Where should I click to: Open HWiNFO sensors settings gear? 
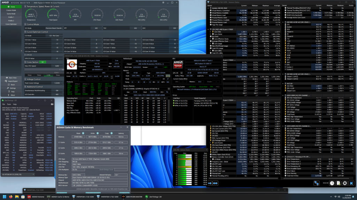pyautogui.click(x=345, y=183)
